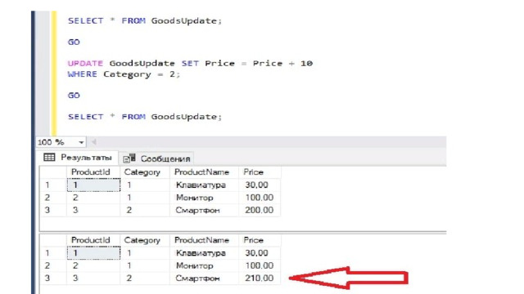Screen dimensions: 524x294
Task: Click Смартфон cell in first result grid
Action: pos(204,210)
